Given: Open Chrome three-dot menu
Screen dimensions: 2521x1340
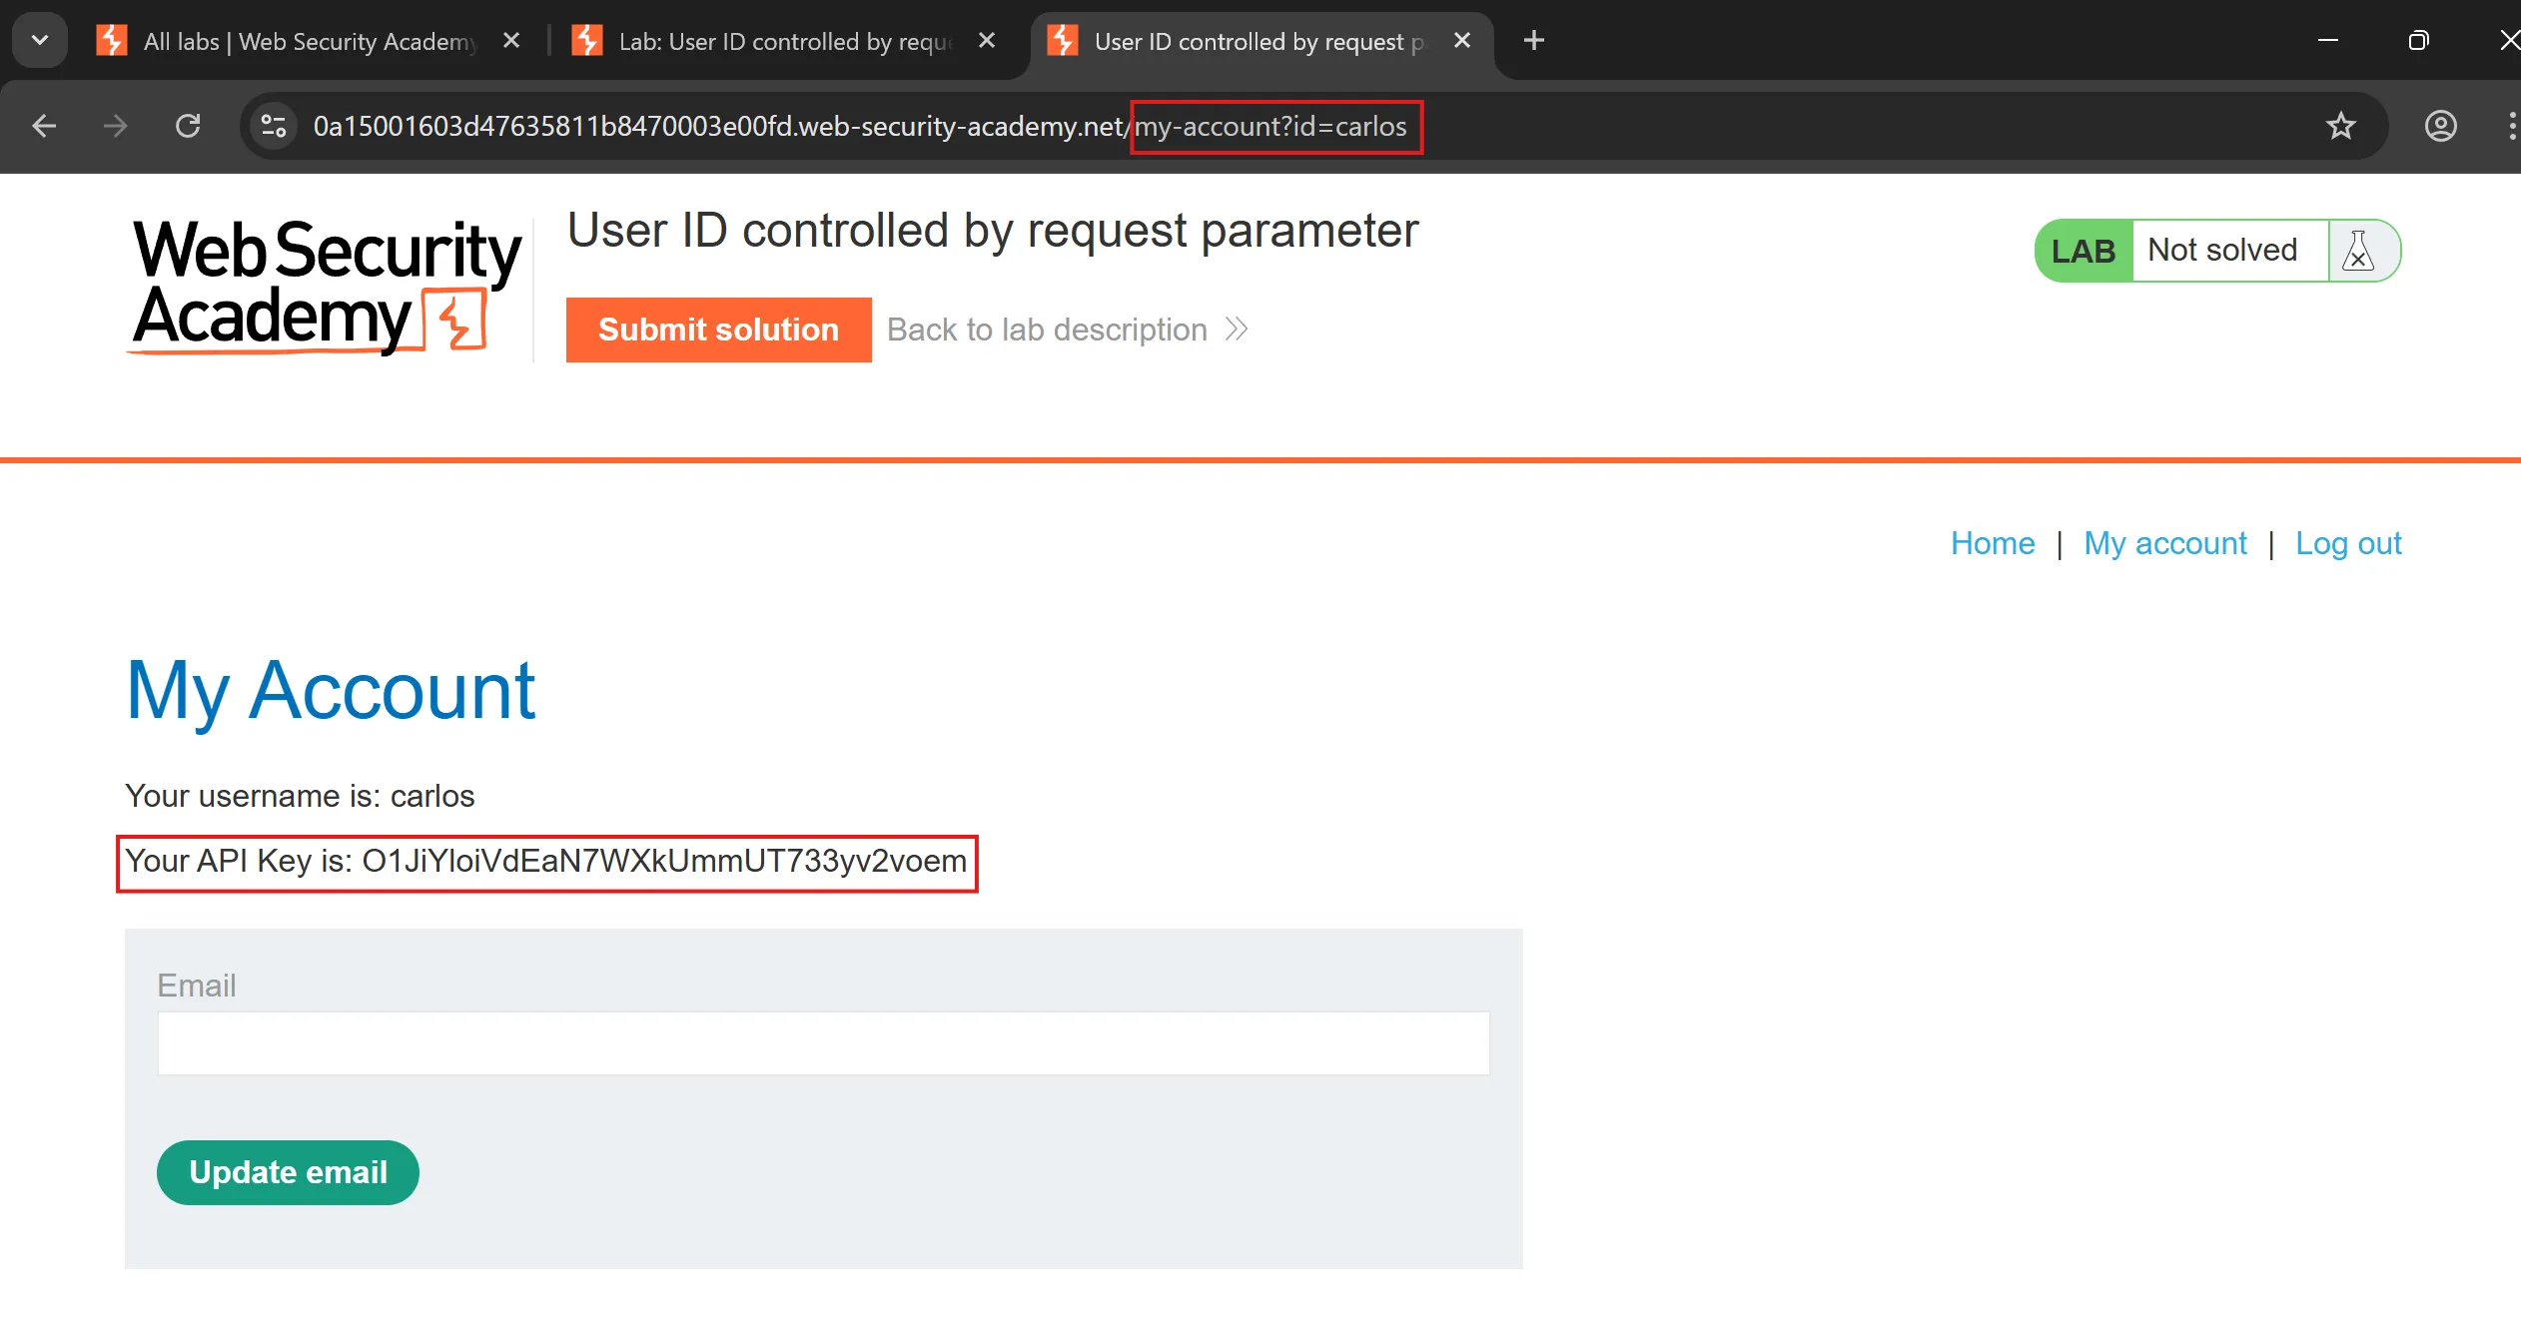Looking at the screenshot, I should [x=2510, y=126].
